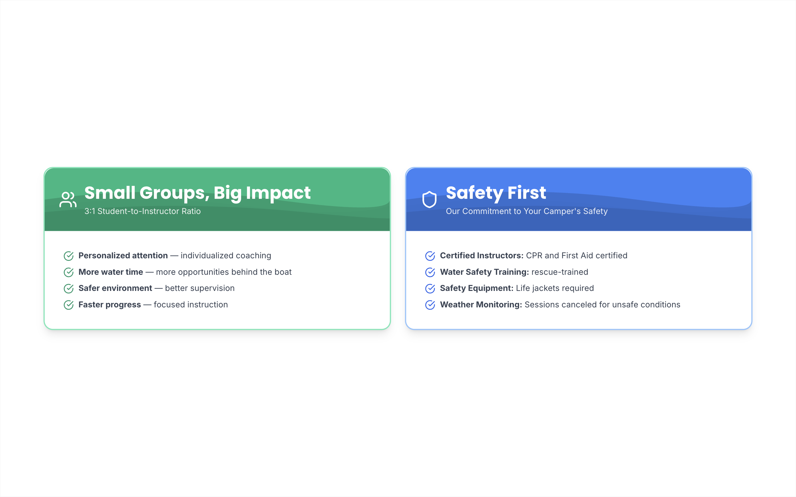Click the blue check beside Safety Equipment
Viewport: 796px width, 497px height.
430,288
